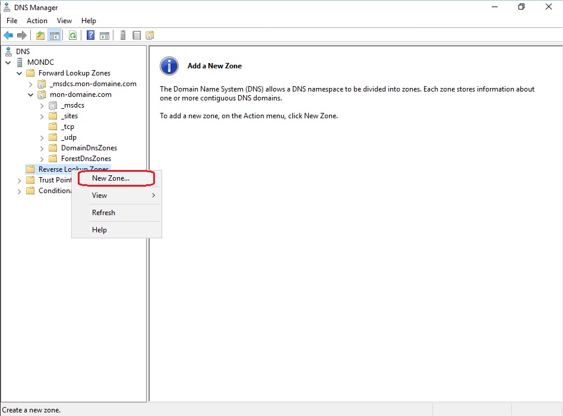Image resolution: width=563 pixels, height=416 pixels.
Task: Click the _udp folder icon
Action: coord(53,137)
